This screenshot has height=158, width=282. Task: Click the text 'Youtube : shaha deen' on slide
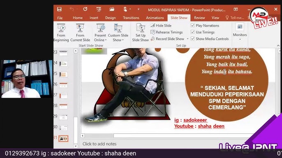pos(199,126)
